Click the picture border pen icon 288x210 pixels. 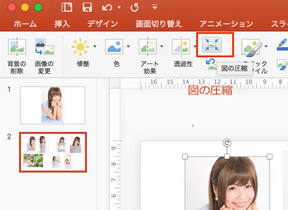pos(282,45)
